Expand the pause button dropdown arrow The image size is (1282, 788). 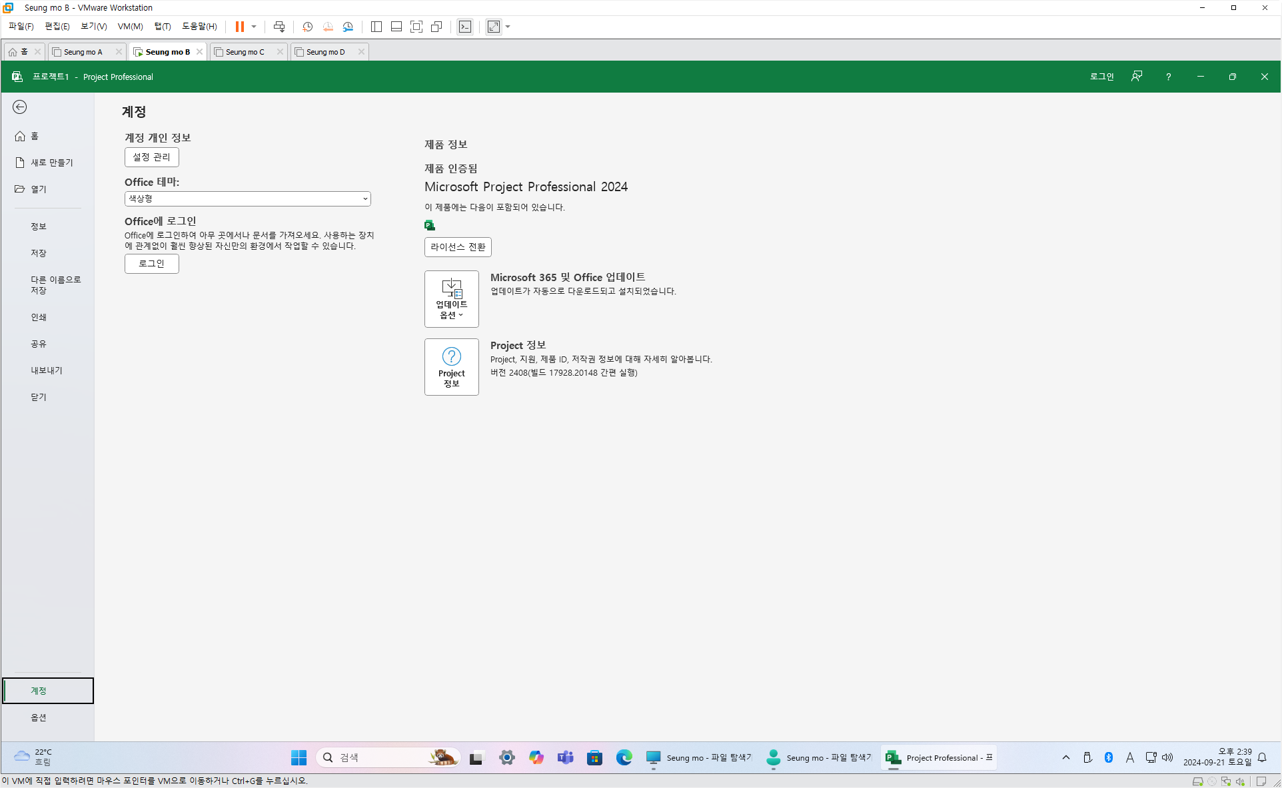[254, 27]
